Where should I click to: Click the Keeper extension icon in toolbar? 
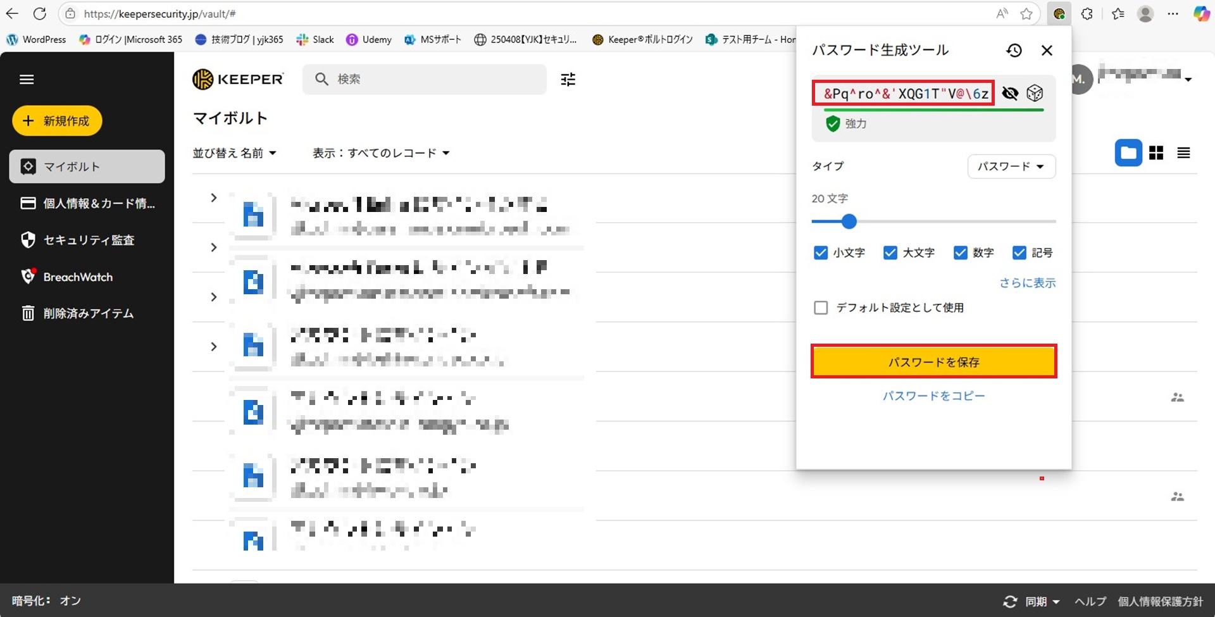1059,14
